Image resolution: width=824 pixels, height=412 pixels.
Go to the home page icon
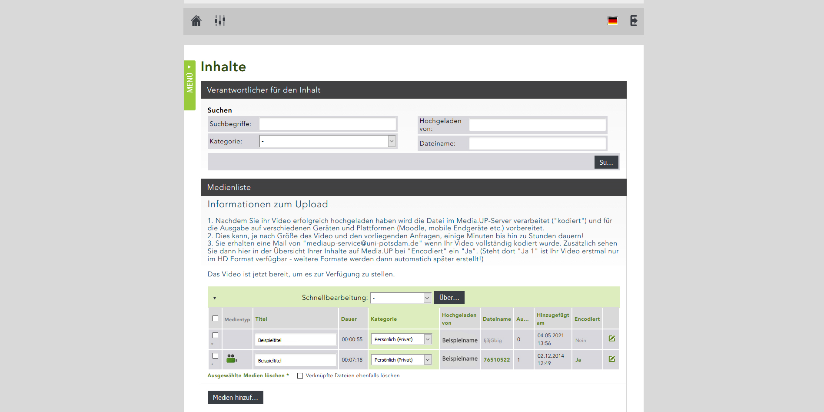(196, 21)
